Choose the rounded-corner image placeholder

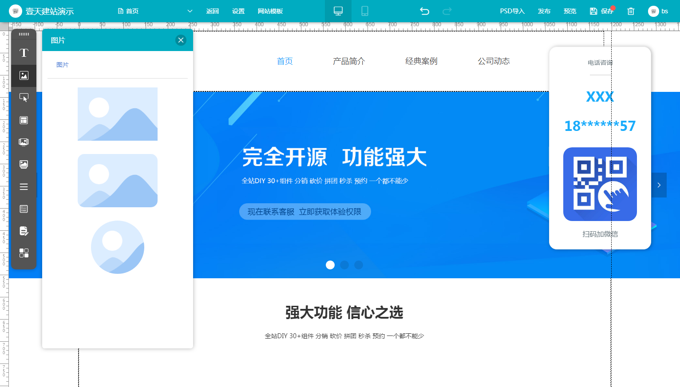tap(118, 181)
